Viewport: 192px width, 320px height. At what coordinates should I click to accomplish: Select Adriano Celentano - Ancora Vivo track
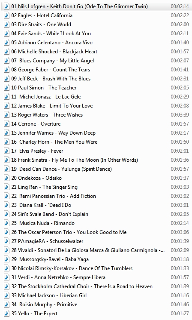[97, 43]
